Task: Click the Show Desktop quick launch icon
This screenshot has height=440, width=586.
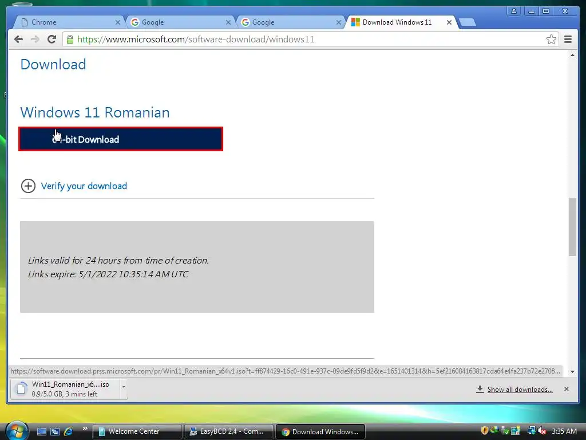Action: point(41,432)
